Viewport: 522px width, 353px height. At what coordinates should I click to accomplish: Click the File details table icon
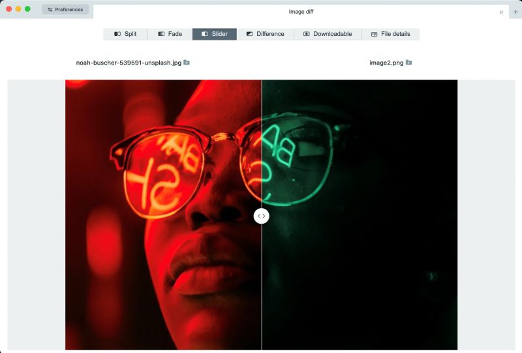click(x=374, y=34)
